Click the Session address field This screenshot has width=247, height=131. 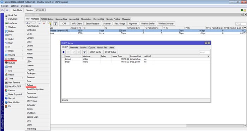click(40, 10)
